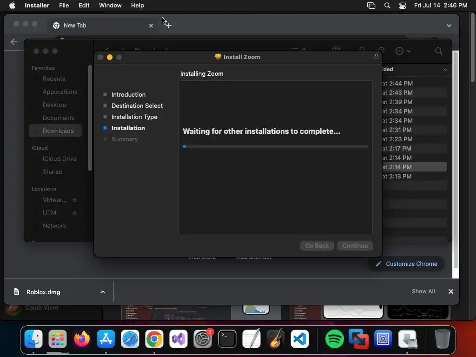Launch Spotify from the dock
This screenshot has height=357, width=476.
tap(334, 338)
